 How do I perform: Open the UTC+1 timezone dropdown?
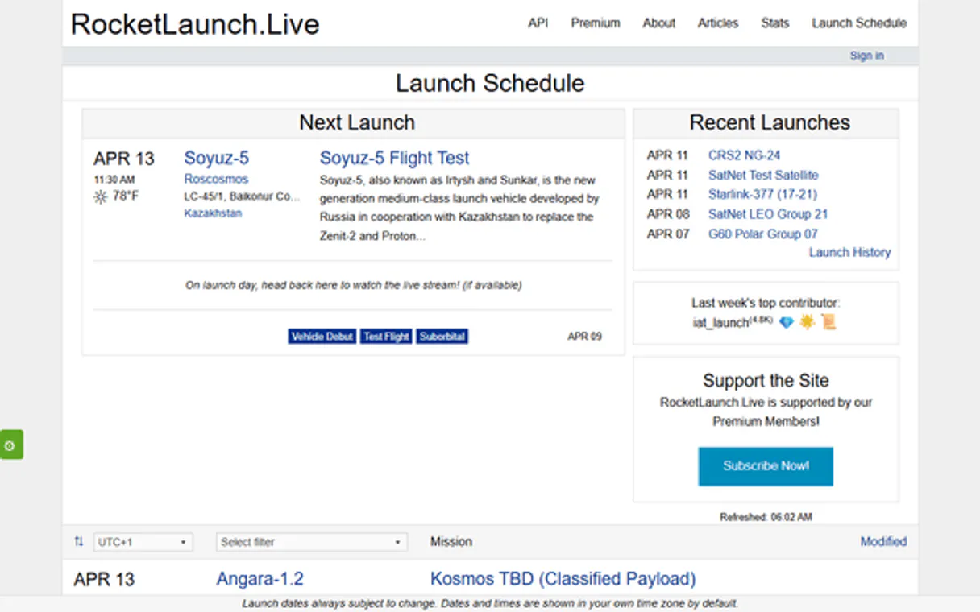[x=143, y=542]
